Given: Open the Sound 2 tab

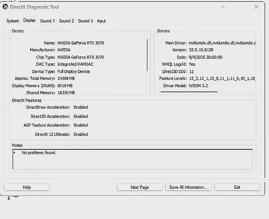Looking at the screenshot, I should (x=66, y=21).
